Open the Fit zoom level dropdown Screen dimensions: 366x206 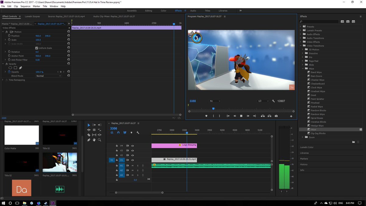[x=215, y=101]
